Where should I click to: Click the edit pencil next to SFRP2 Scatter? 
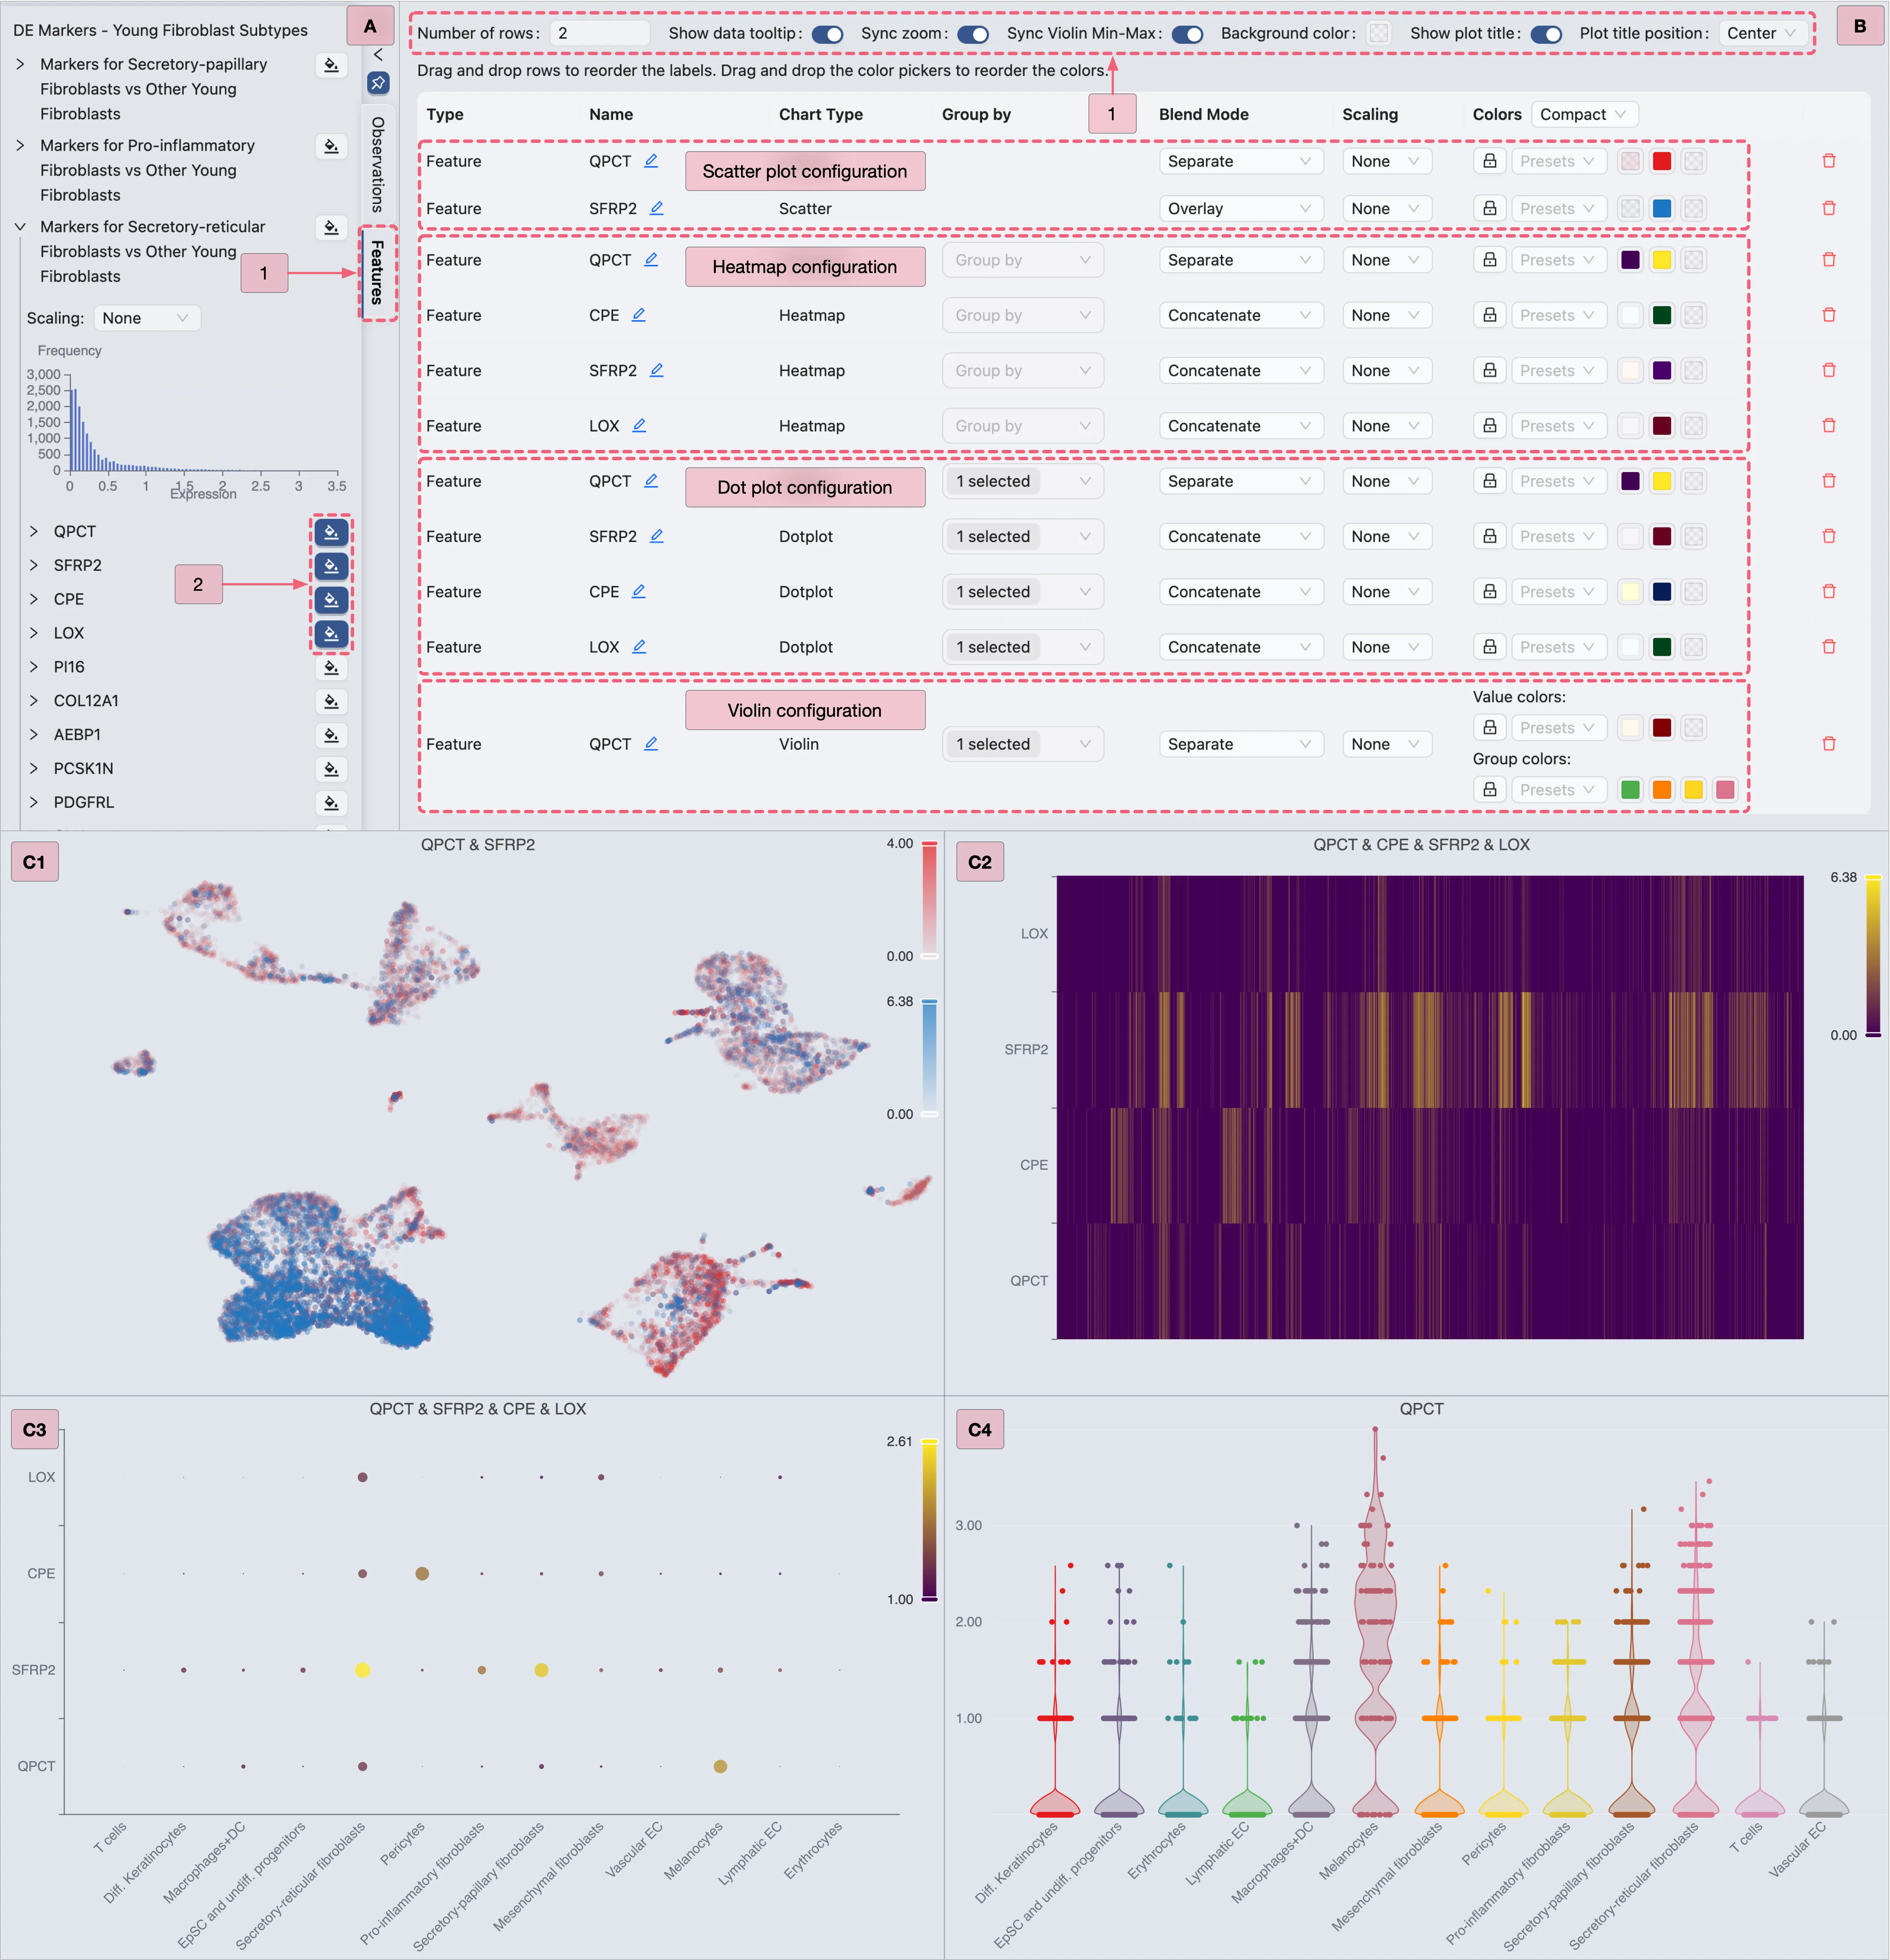(657, 208)
